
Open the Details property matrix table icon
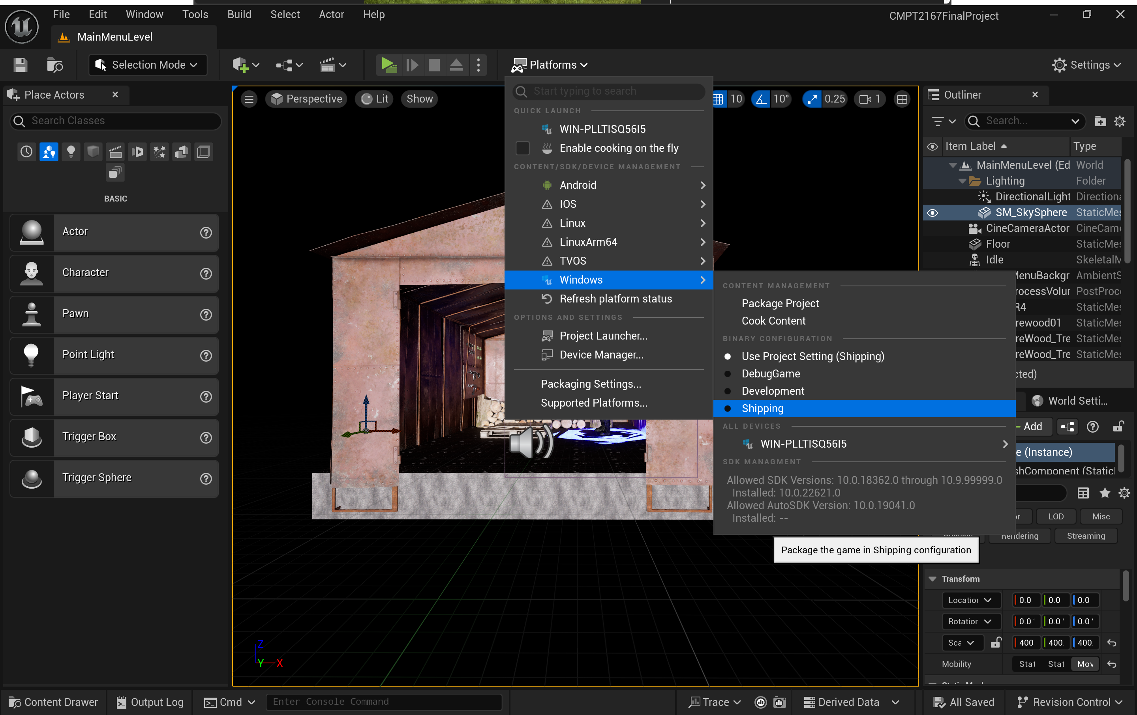(x=1083, y=493)
